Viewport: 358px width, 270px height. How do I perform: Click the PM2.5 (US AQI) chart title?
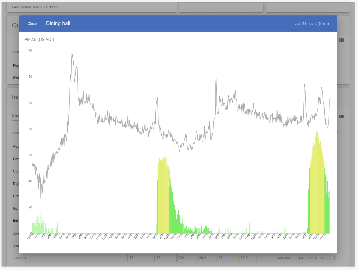pyautogui.click(x=39, y=40)
